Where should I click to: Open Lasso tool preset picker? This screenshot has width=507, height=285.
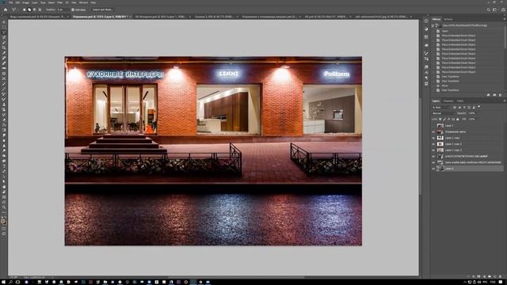click(x=15, y=9)
